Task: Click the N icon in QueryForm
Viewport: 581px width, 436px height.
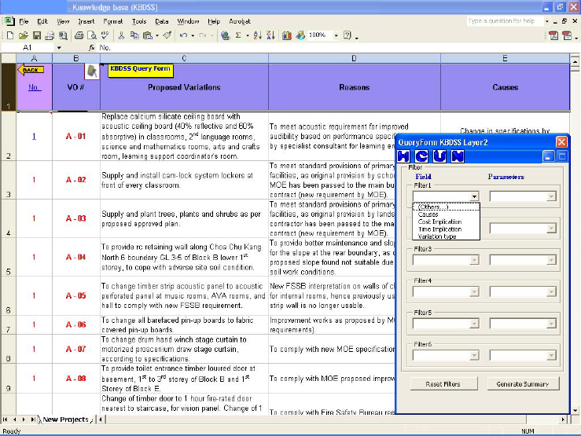Action: 458,156
